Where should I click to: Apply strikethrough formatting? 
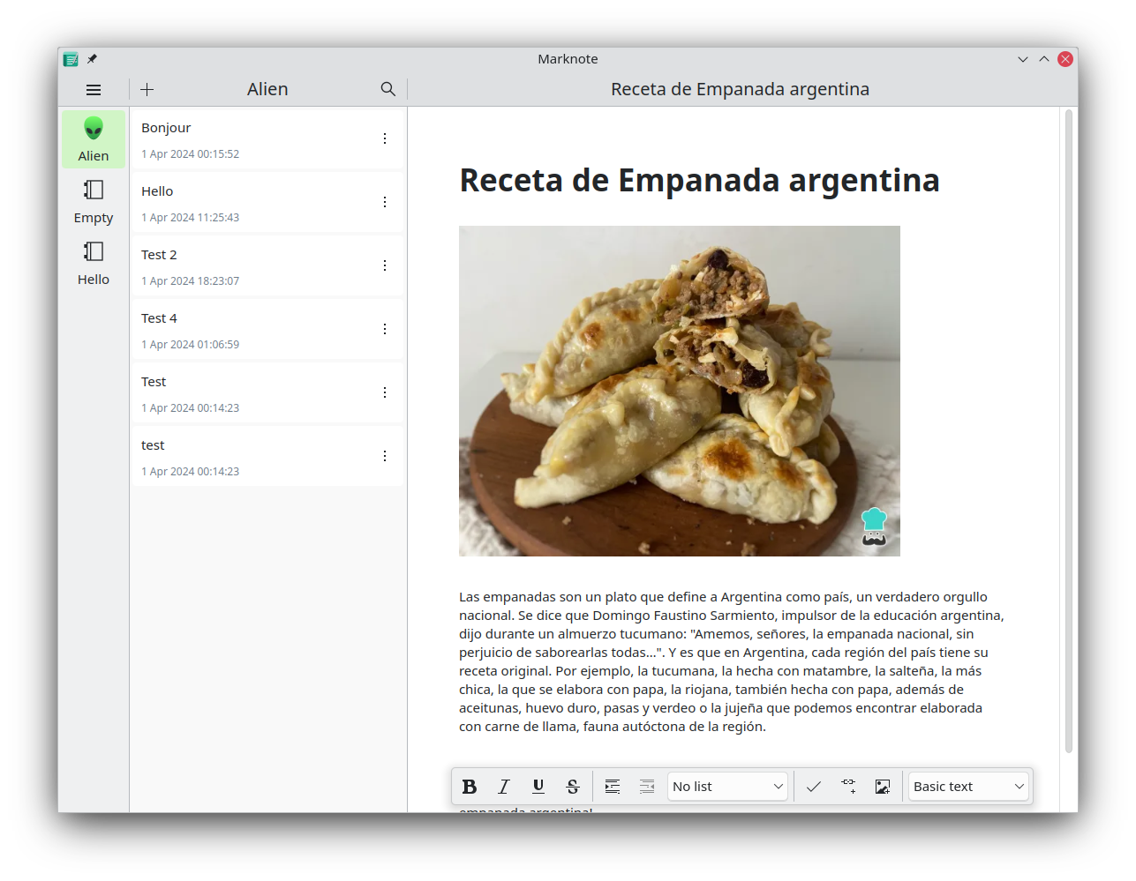573,787
